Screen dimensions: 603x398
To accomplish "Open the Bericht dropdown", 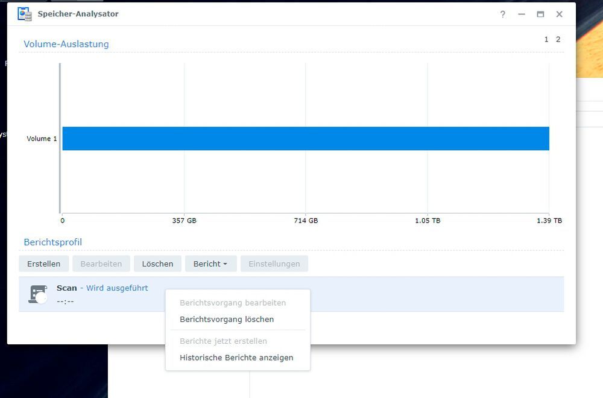I will [210, 264].
